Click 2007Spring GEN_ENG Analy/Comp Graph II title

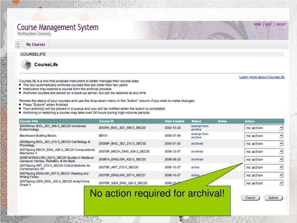55,183
